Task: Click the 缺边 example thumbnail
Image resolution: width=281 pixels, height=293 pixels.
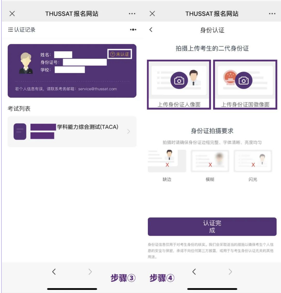Action: 167,161
